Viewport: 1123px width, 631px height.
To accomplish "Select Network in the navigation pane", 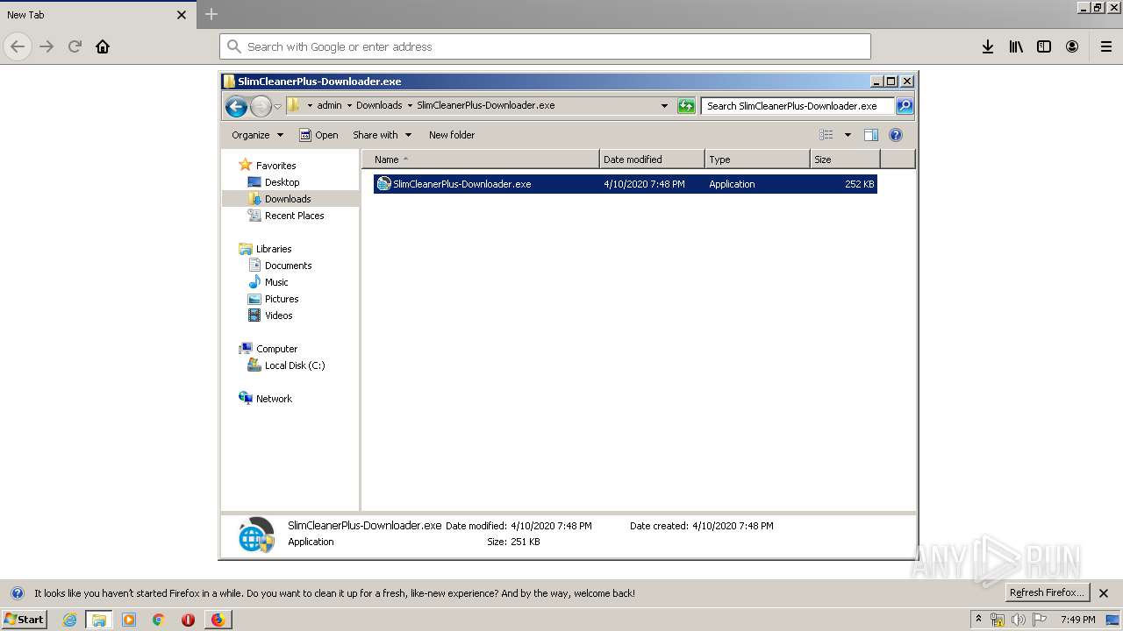I will (x=274, y=399).
